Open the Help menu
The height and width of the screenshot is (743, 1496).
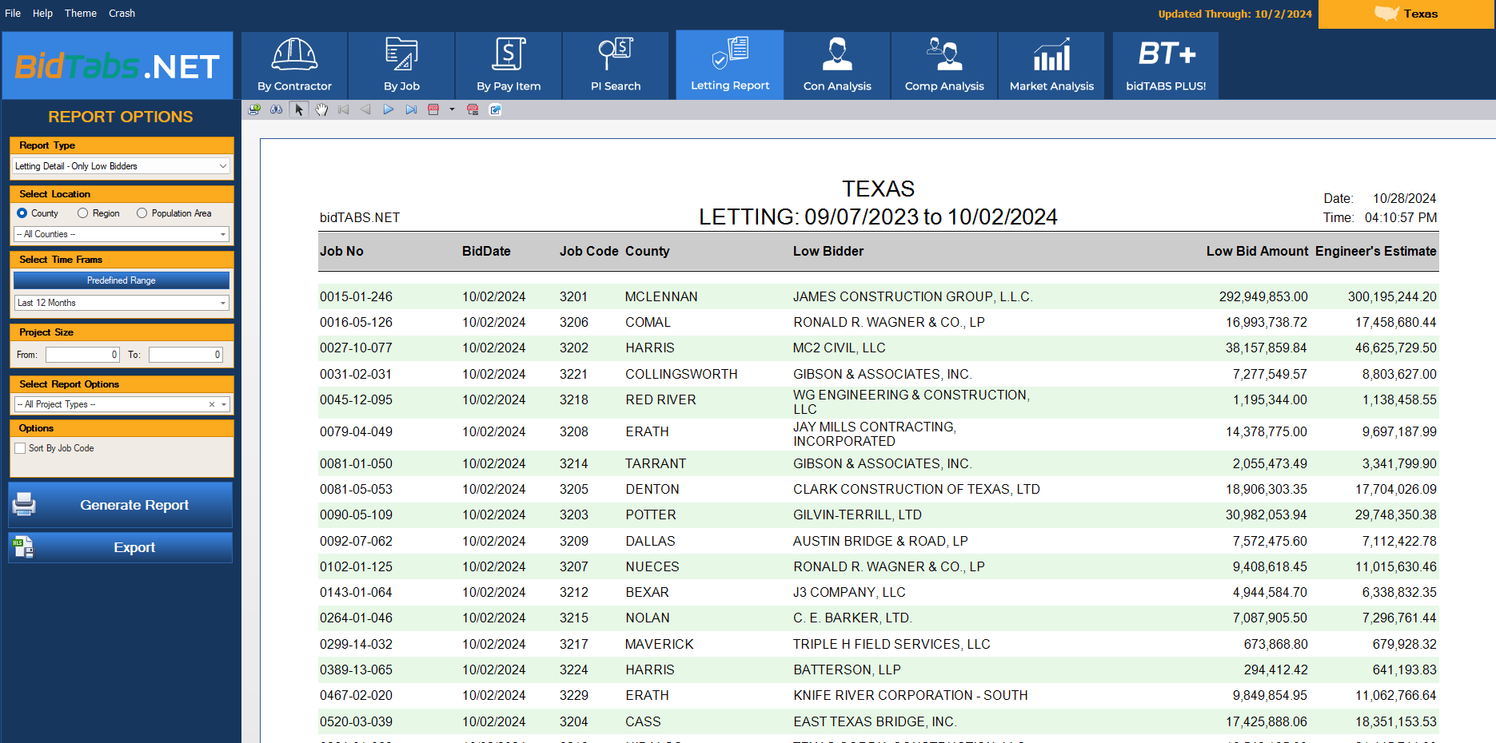(x=42, y=14)
